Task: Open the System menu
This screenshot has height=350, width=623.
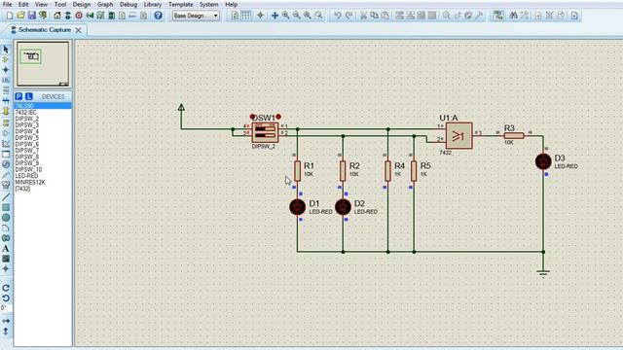Action: click(208, 4)
